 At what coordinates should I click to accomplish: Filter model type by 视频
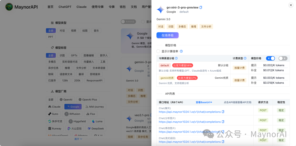74,31
